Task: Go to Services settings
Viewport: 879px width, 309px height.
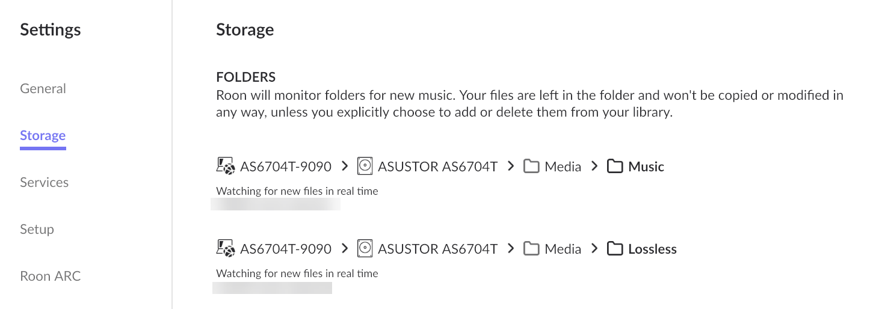Action: tap(44, 182)
